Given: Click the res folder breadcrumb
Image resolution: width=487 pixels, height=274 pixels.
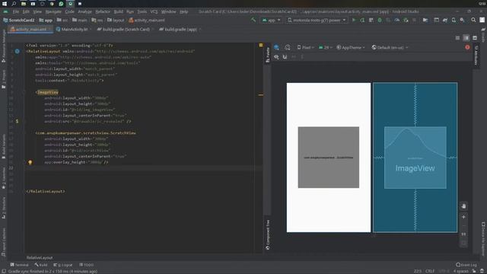Looking at the screenshot, I should [x=97, y=21].
